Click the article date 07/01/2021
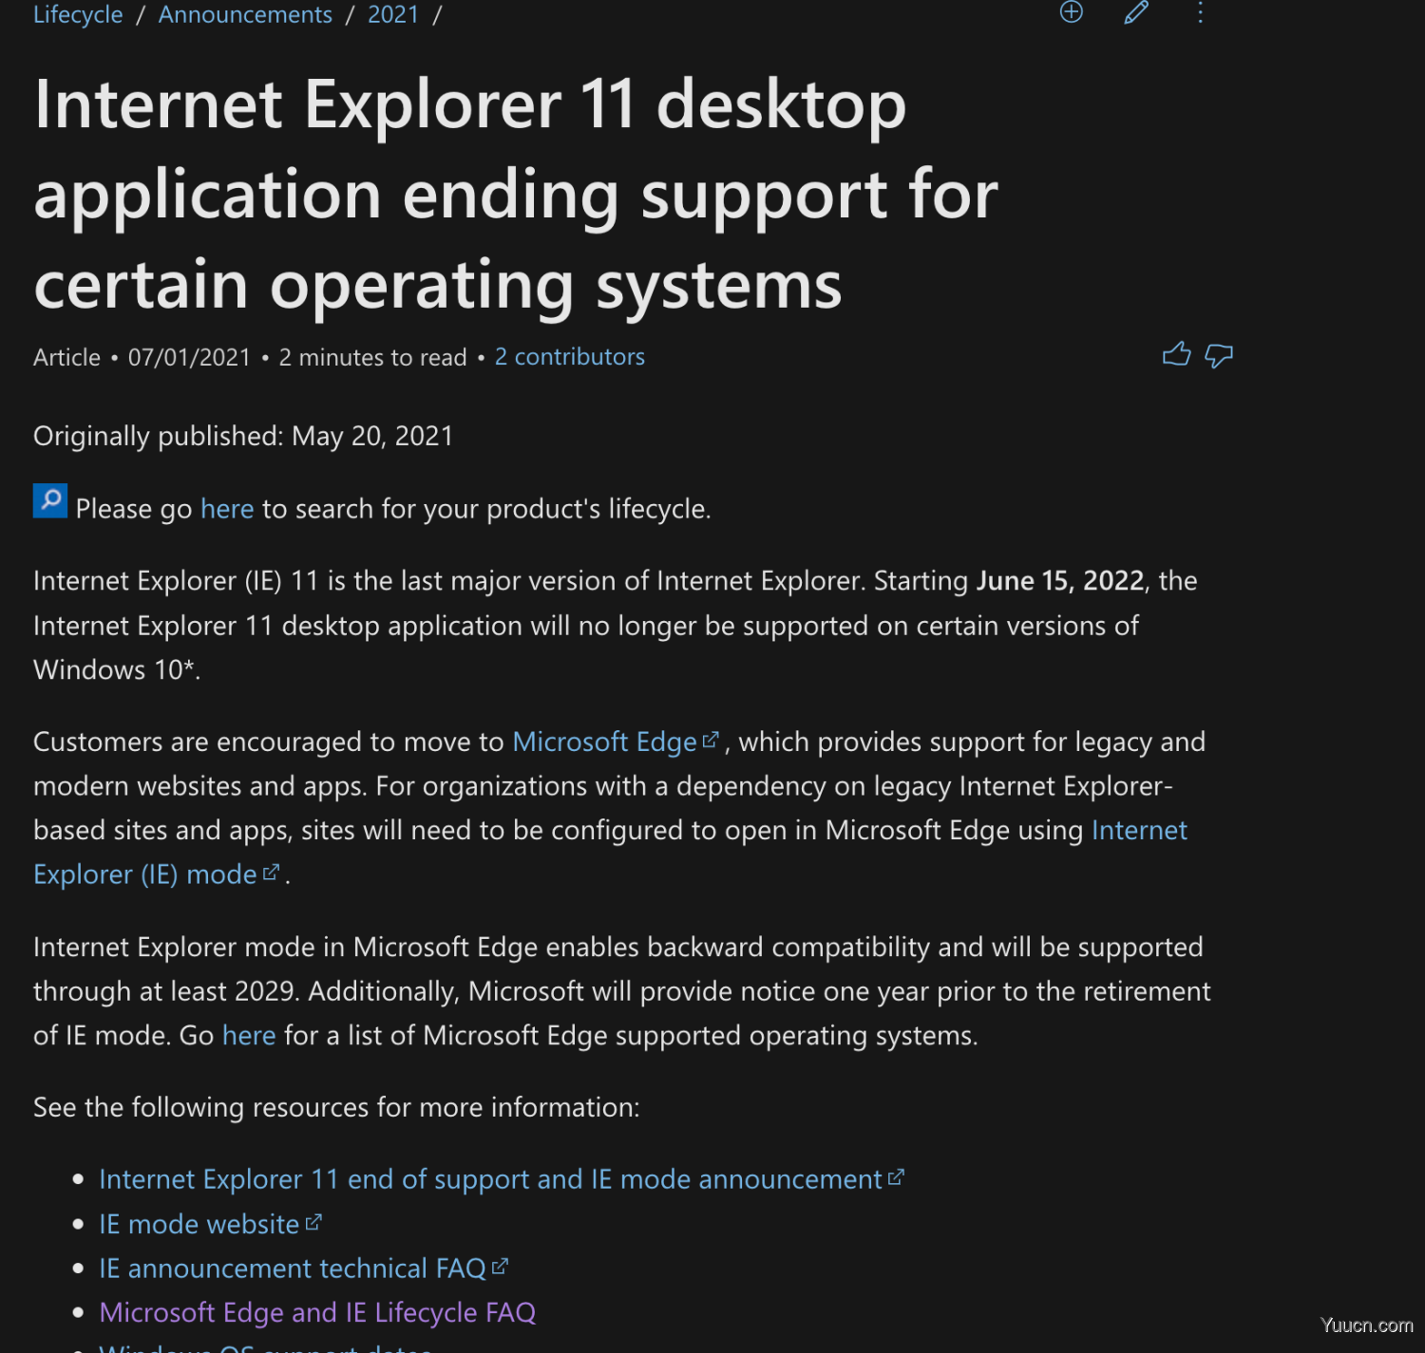Viewport: 1425px width, 1353px height. coord(189,357)
